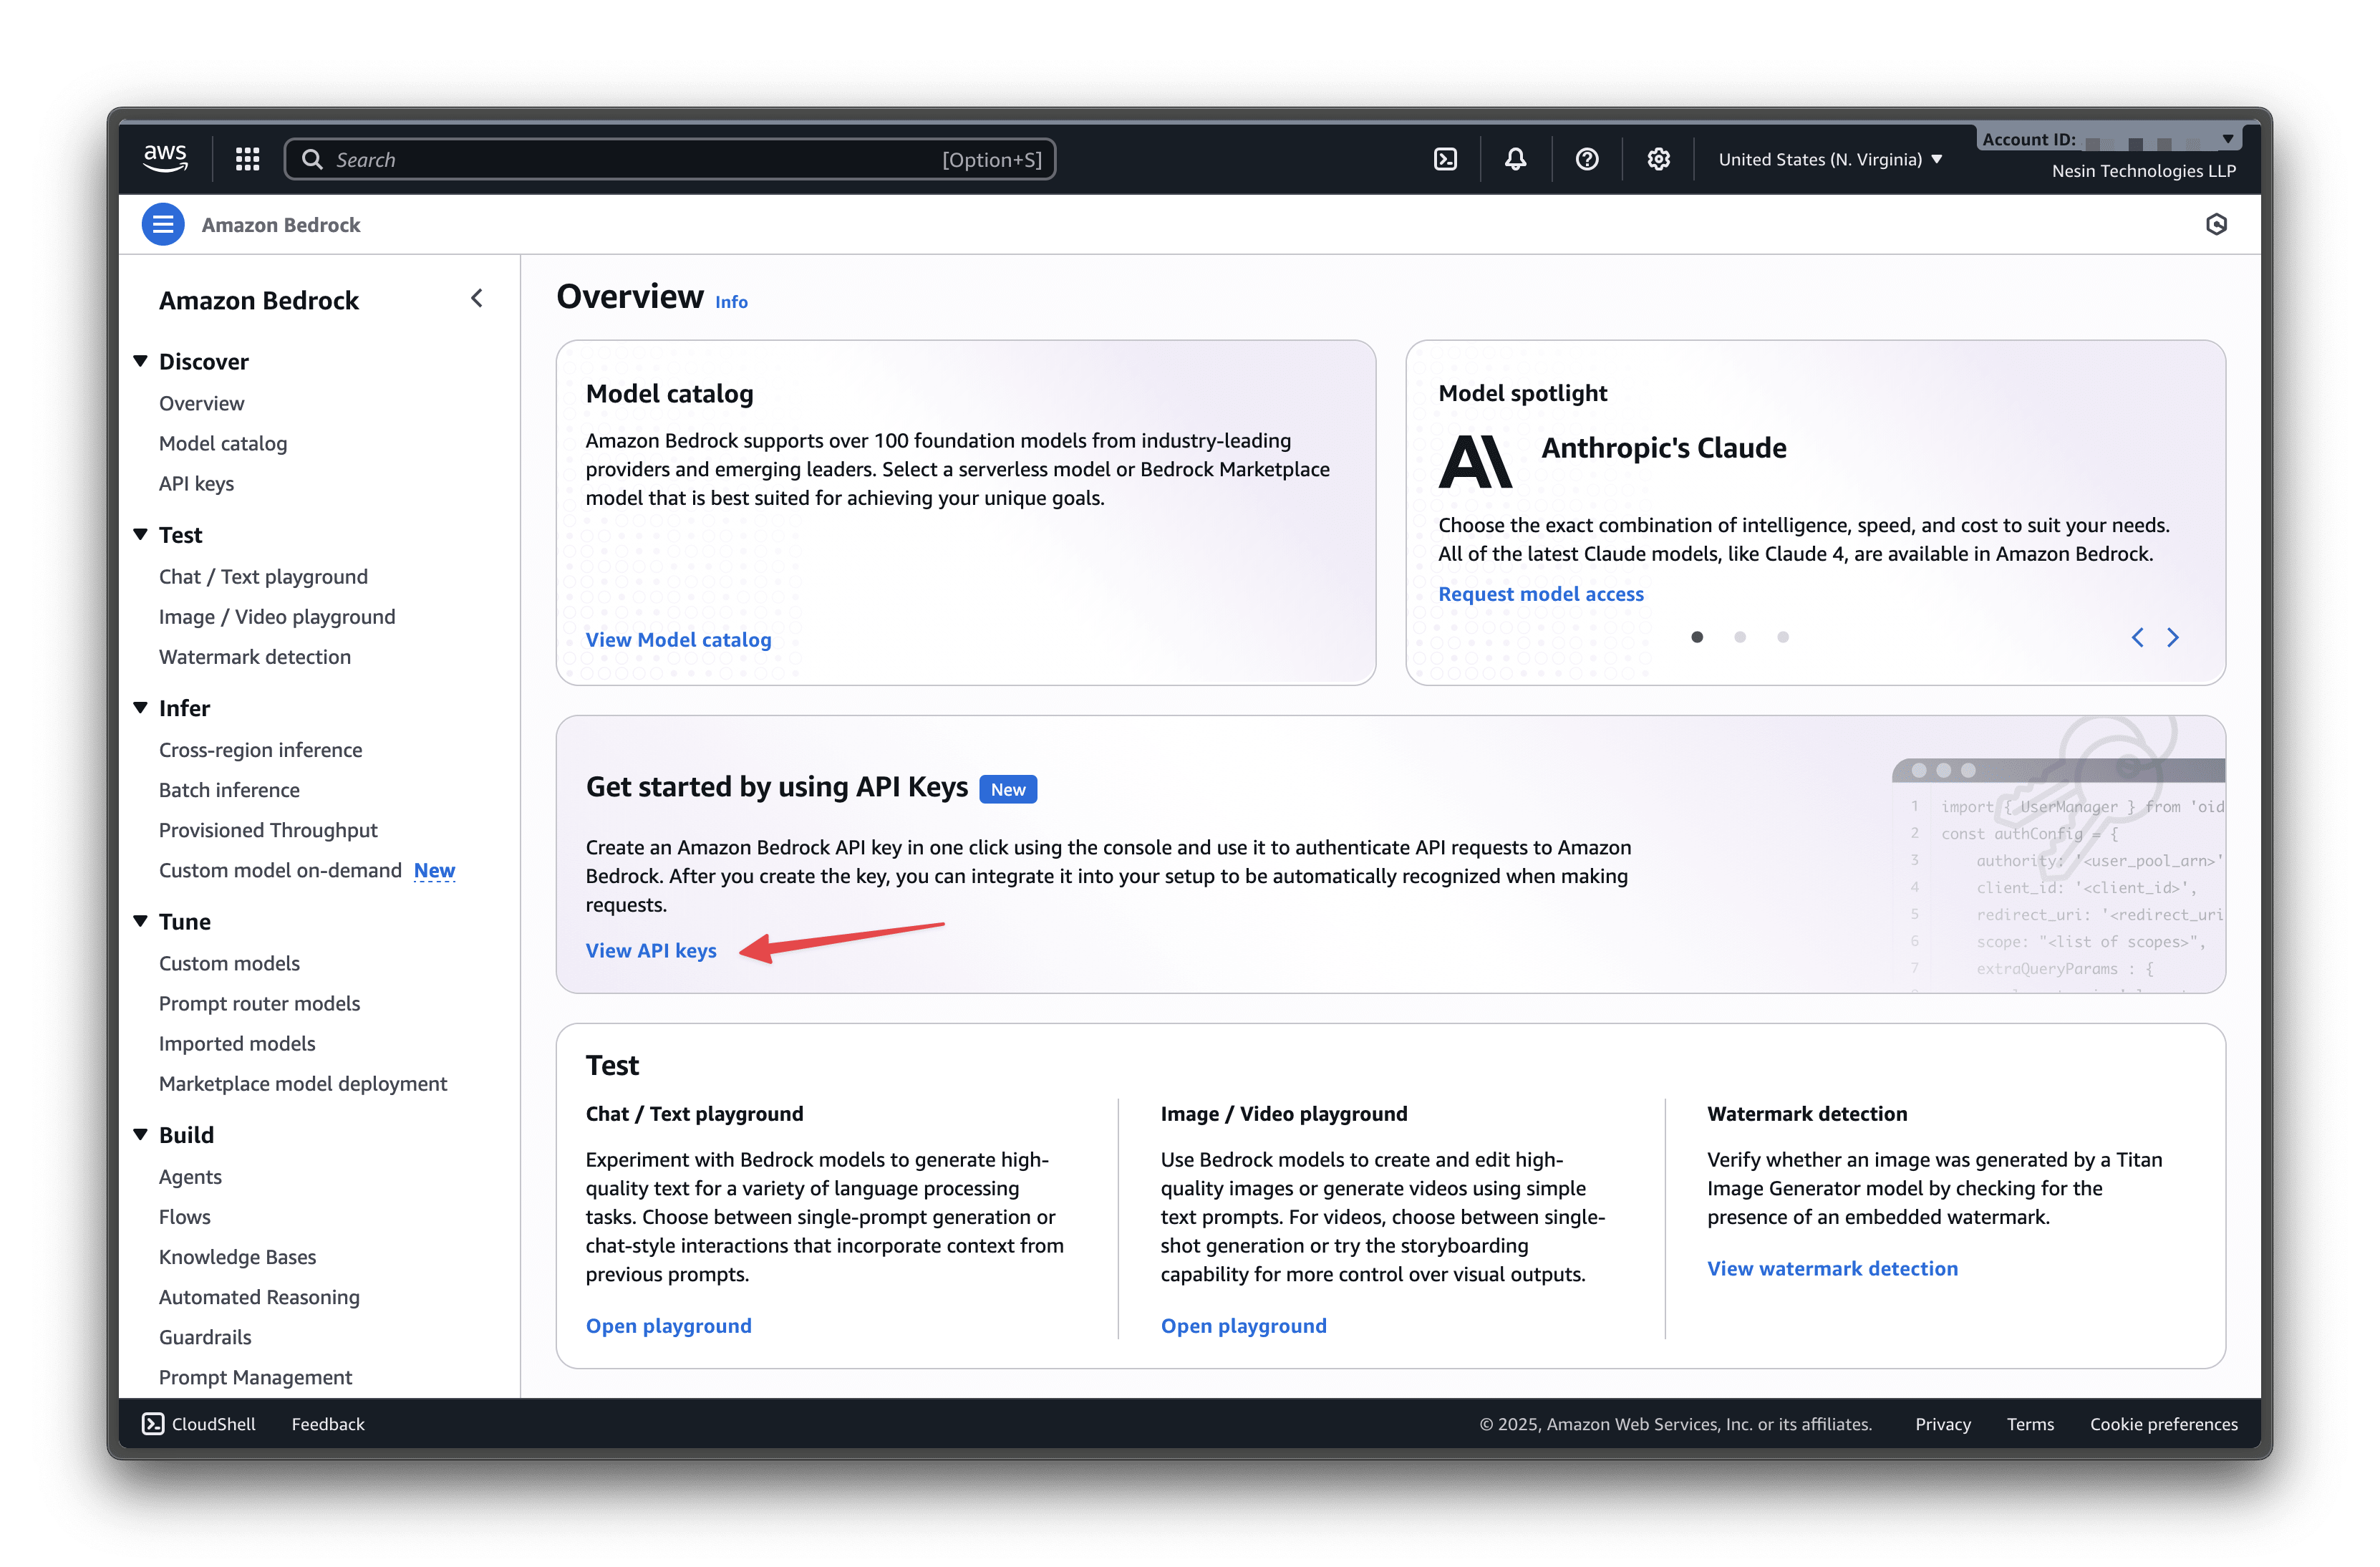The width and height of the screenshot is (2380, 1567).
Task: Open Knowledge Bases
Action: 237,1256
